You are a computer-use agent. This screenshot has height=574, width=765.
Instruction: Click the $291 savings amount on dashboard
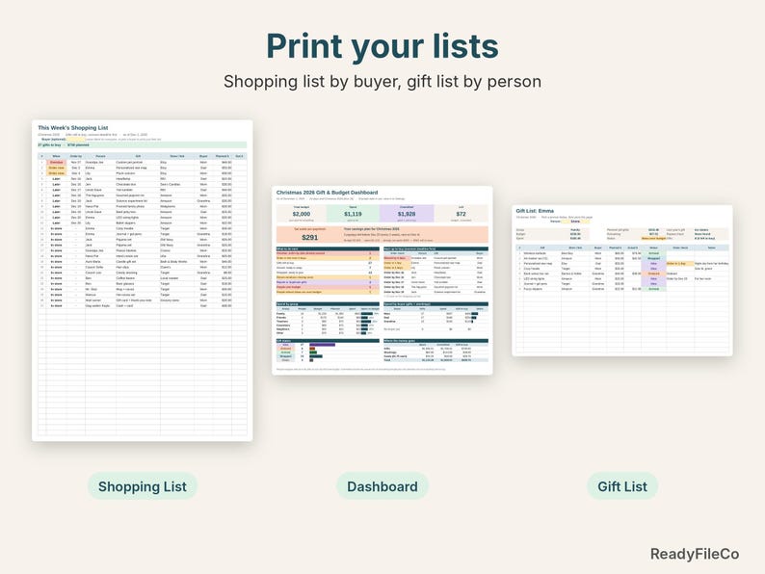click(x=310, y=238)
